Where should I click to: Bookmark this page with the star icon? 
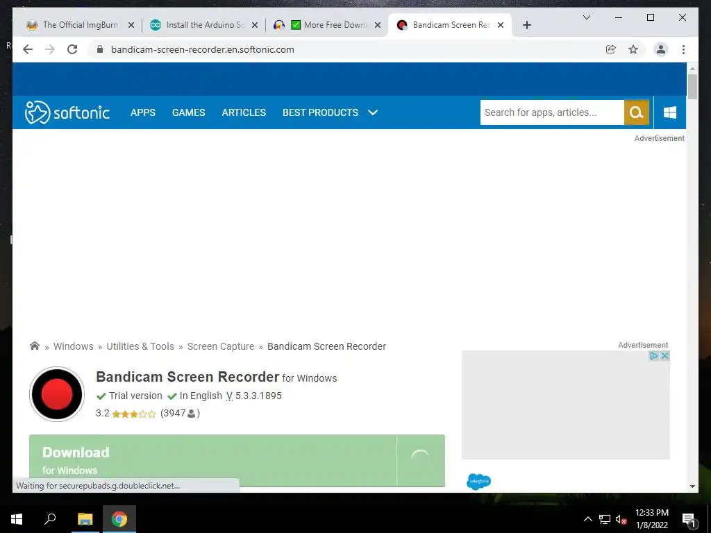pyautogui.click(x=633, y=49)
